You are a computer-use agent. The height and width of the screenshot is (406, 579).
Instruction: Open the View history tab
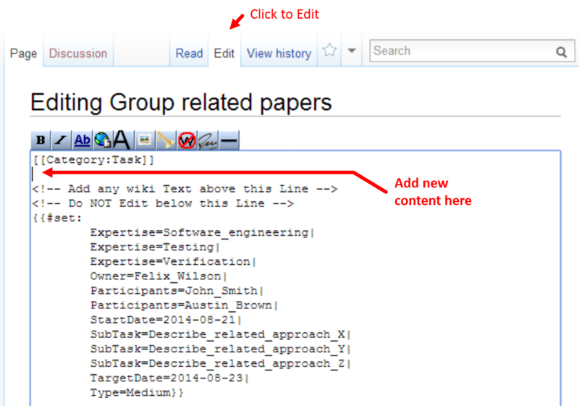(279, 54)
